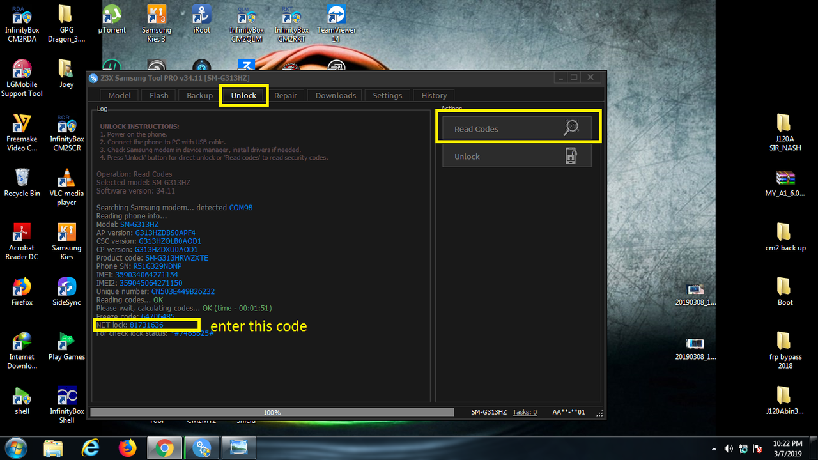Click the IMEI value 359034064271154

(x=146, y=275)
